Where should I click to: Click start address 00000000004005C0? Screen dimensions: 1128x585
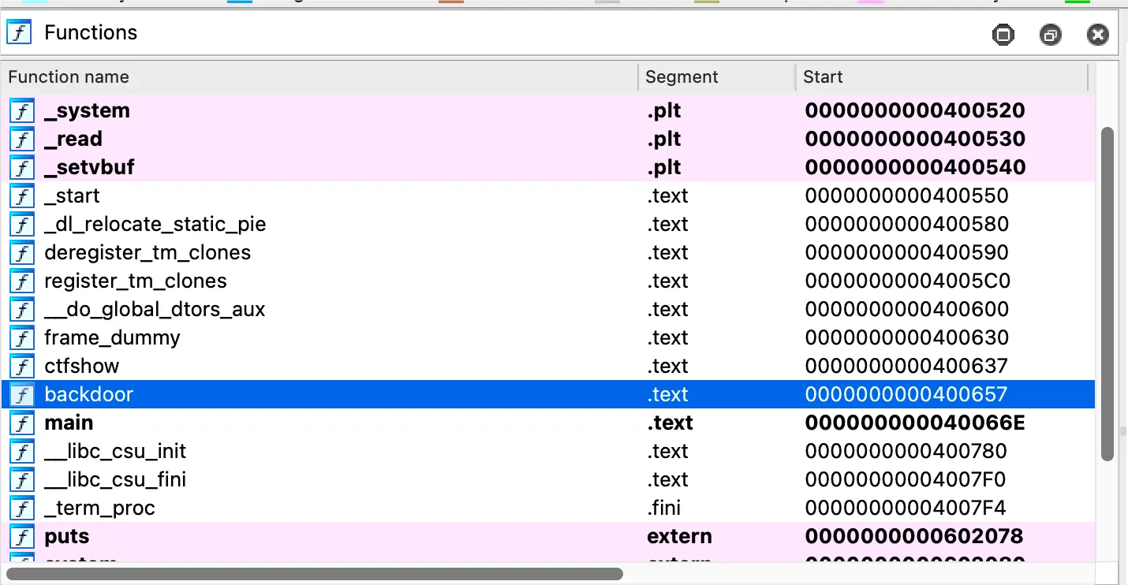(x=907, y=281)
